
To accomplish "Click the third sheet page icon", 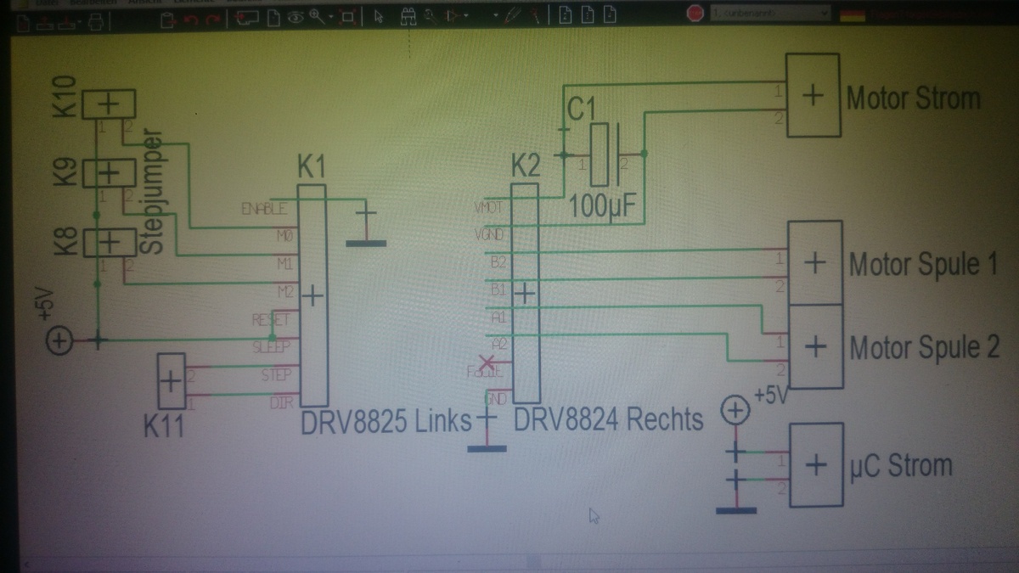I will 609,14.
